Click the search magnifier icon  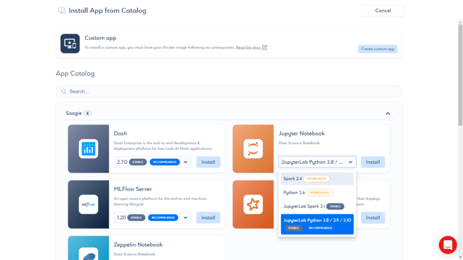tap(64, 91)
